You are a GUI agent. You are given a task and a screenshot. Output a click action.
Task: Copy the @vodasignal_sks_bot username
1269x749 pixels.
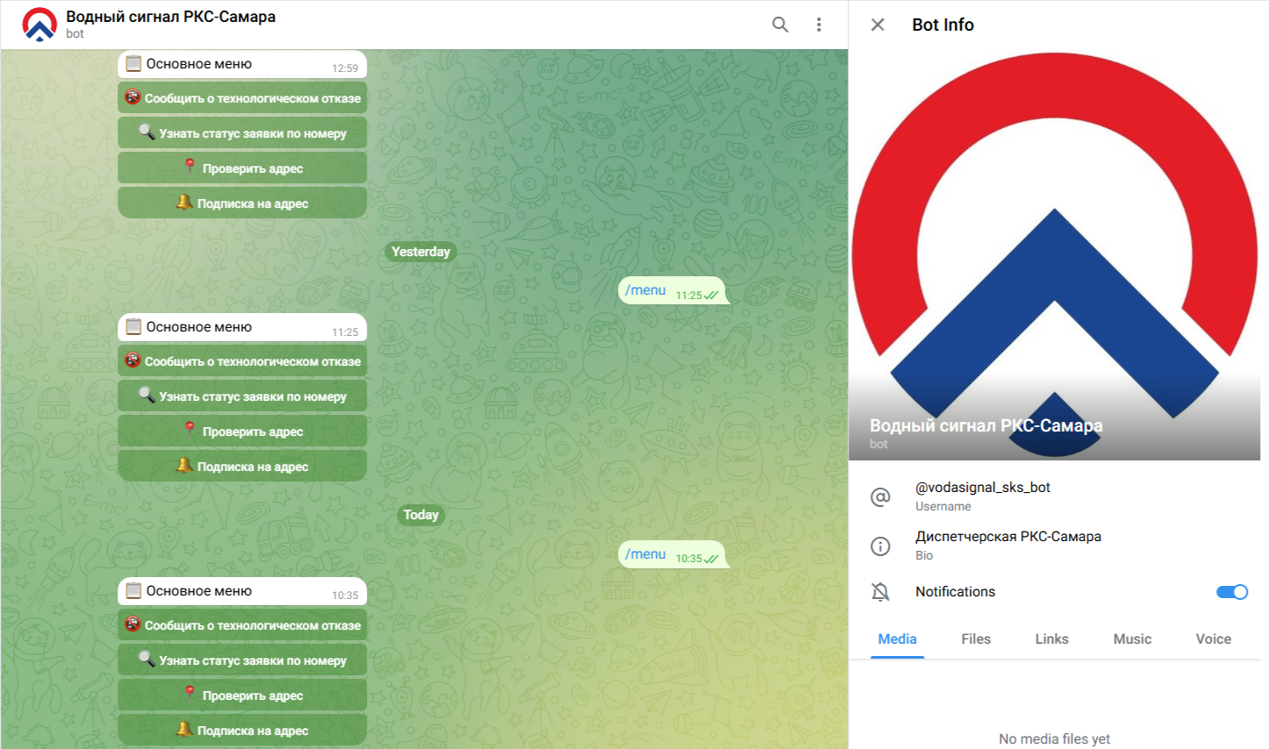pyautogui.click(x=982, y=488)
